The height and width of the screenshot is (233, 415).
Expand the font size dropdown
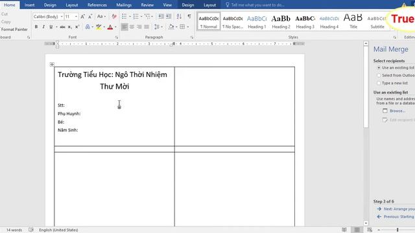tap(76, 17)
